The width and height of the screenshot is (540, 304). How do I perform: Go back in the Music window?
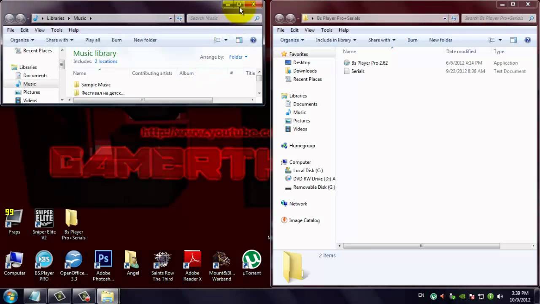coord(9,18)
